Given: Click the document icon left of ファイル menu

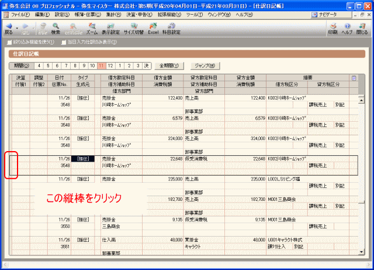Looking at the screenshot, I should pyautogui.click(x=6, y=15).
